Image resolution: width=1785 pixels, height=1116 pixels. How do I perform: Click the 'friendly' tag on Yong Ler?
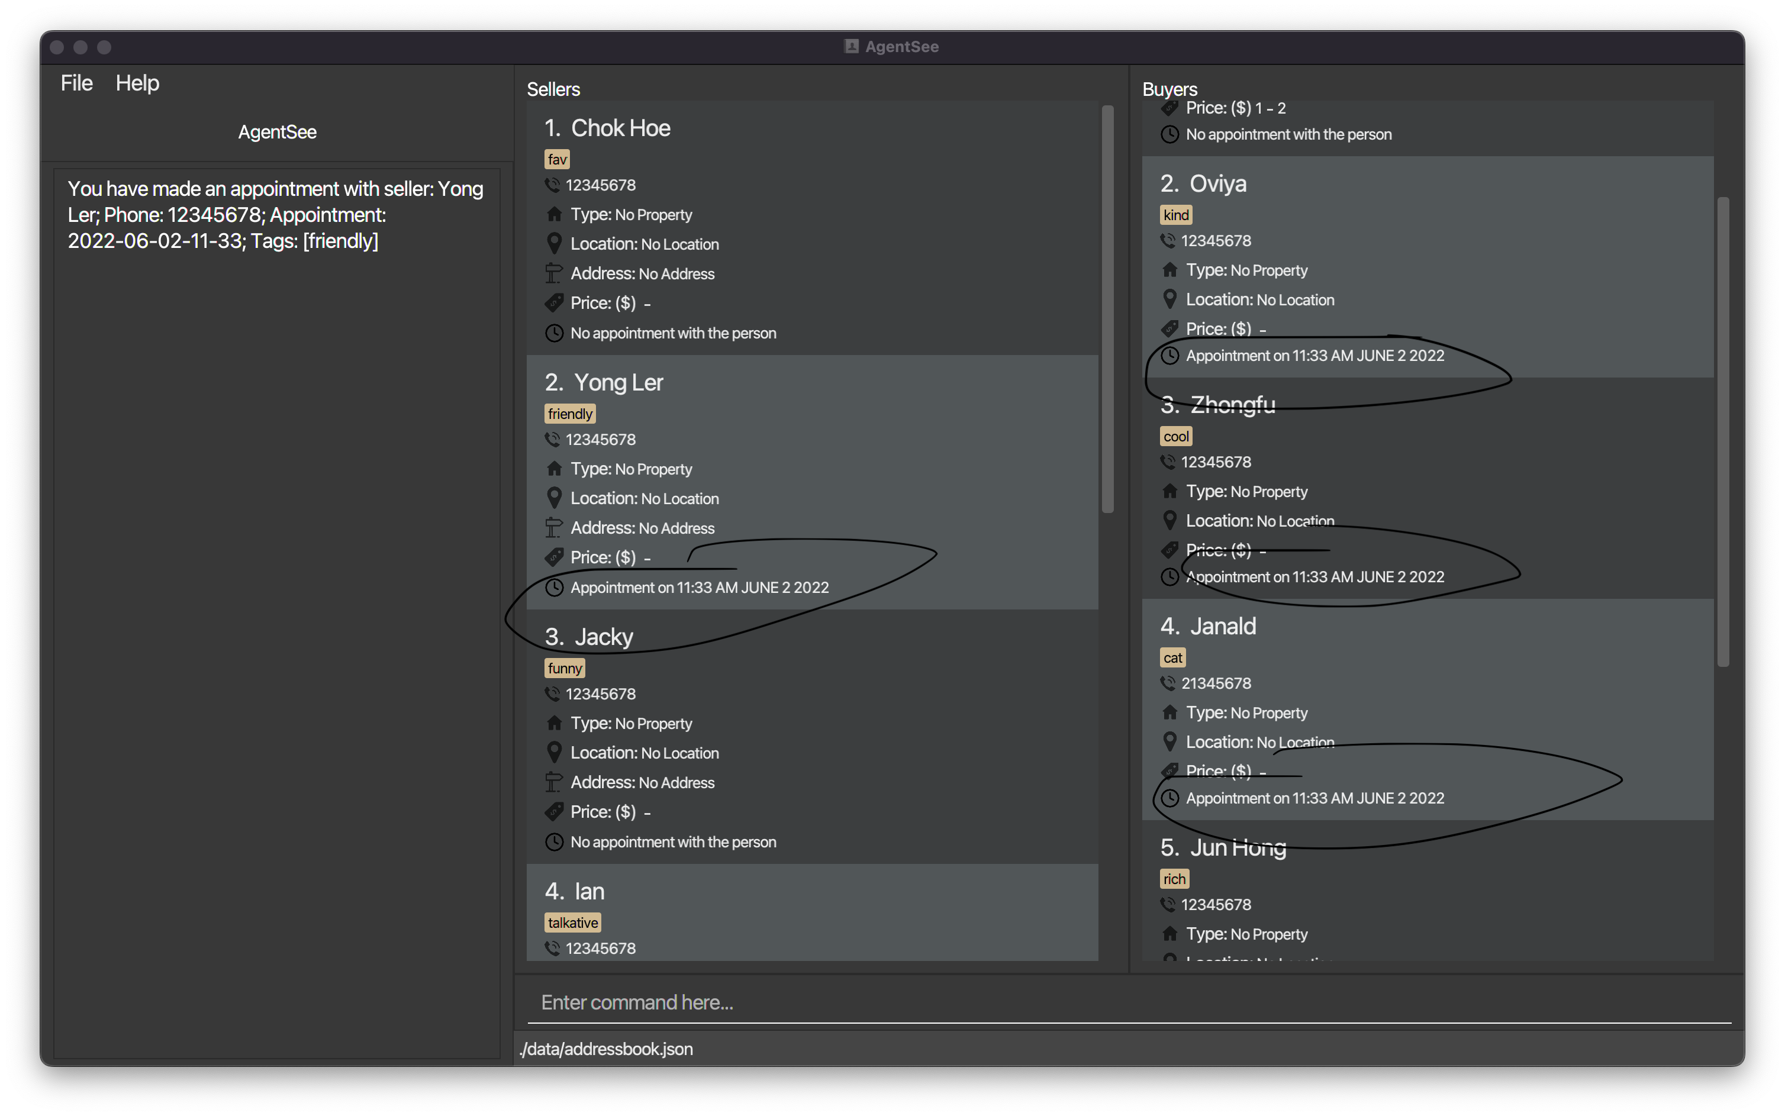tap(570, 414)
